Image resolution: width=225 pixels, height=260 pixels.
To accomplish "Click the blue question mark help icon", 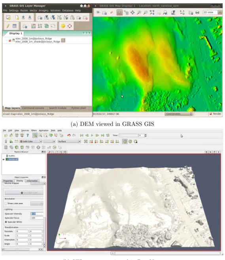I will click(28, 135).
